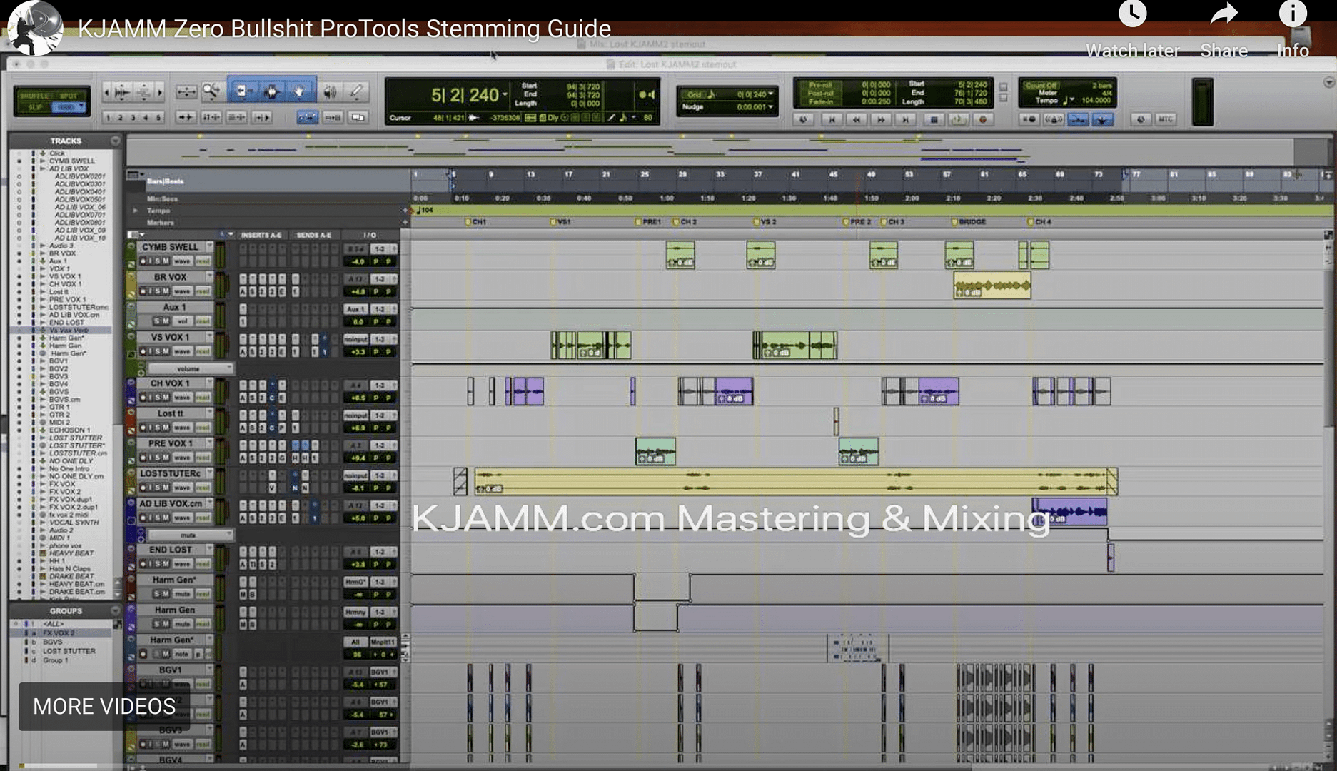Image resolution: width=1337 pixels, height=771 pixels.
Task: Click the Share button
Action: tap(1224, 13)
